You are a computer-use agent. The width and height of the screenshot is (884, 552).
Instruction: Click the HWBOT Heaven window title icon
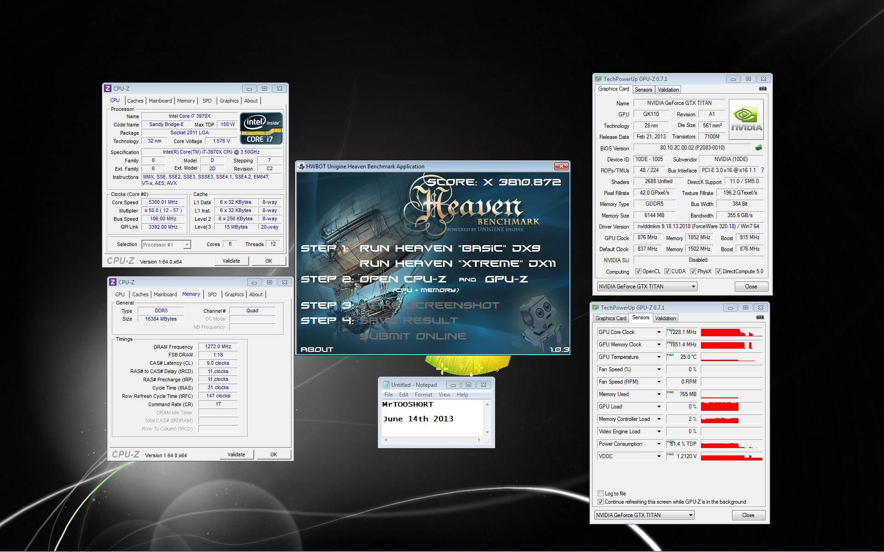301,167
